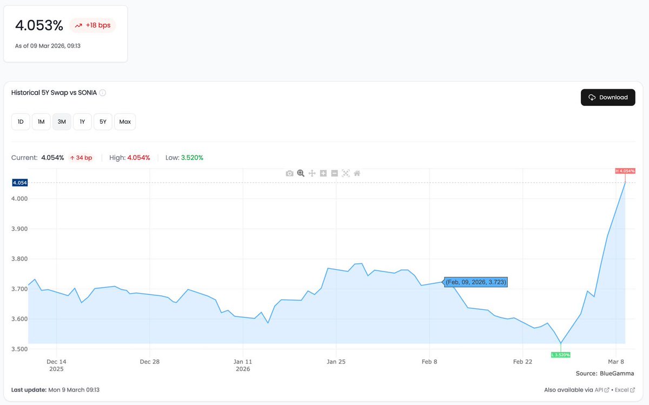Viewport: 649px width, 405px height.
Task: Select the pan arrows tool
Action: pos(312,173)
